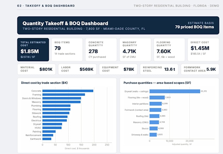223x154 pixels.
Task: Click the Total Estimated Cost $1.85M card
Action: click(33, 50)
